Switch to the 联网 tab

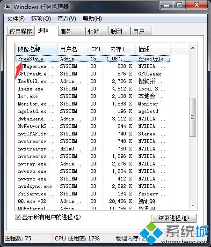(x=119, y=31)
